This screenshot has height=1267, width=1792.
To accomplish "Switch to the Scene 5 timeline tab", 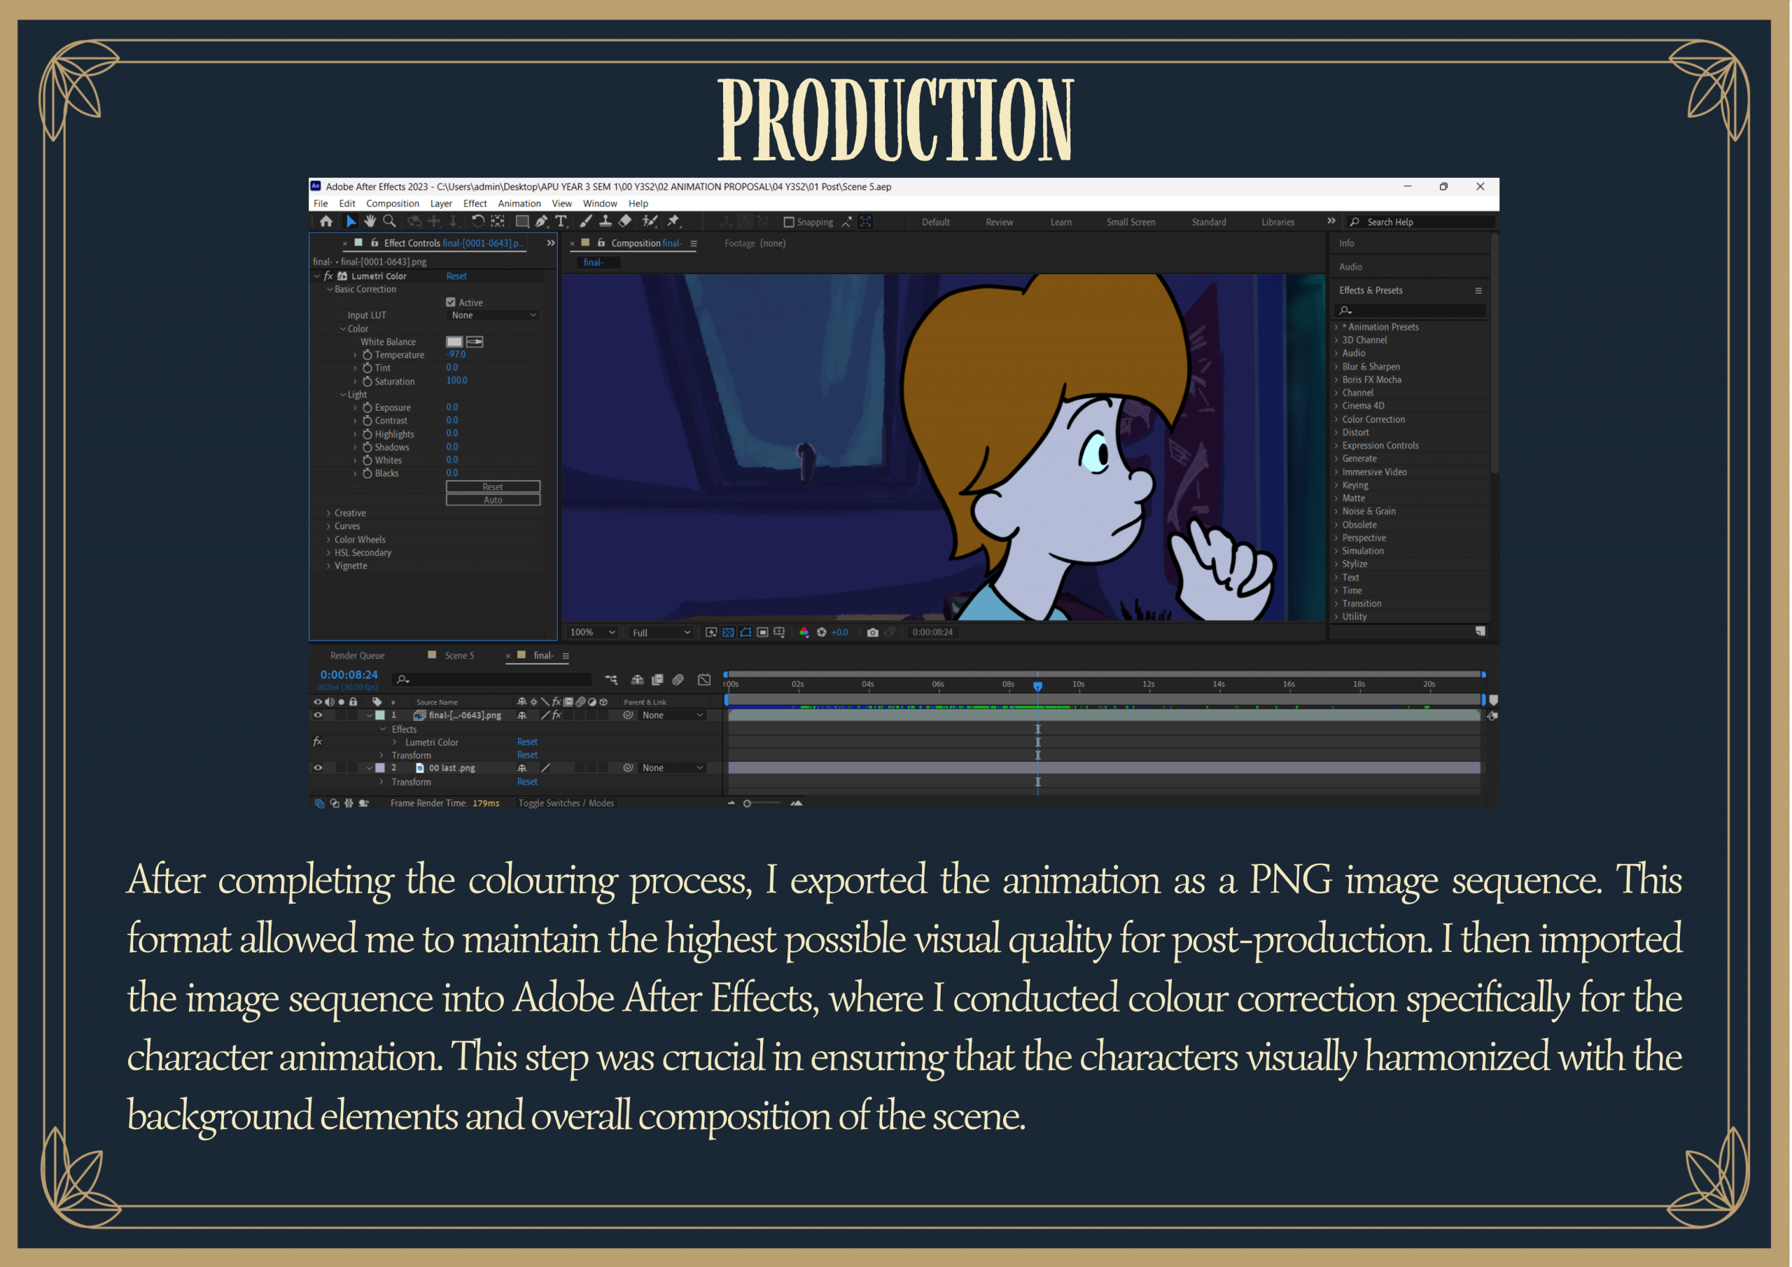I will 459,656.
